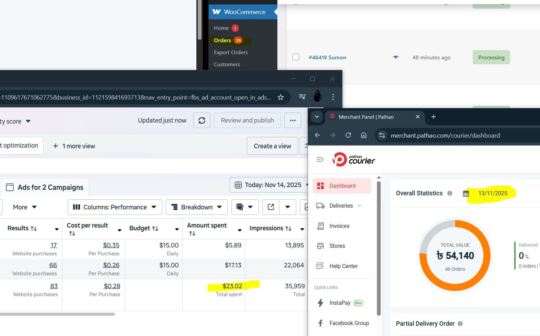540x336 pixels.
Task: Collapse the Pathao sidebar with hamburger icon
Action: (320, 160)
